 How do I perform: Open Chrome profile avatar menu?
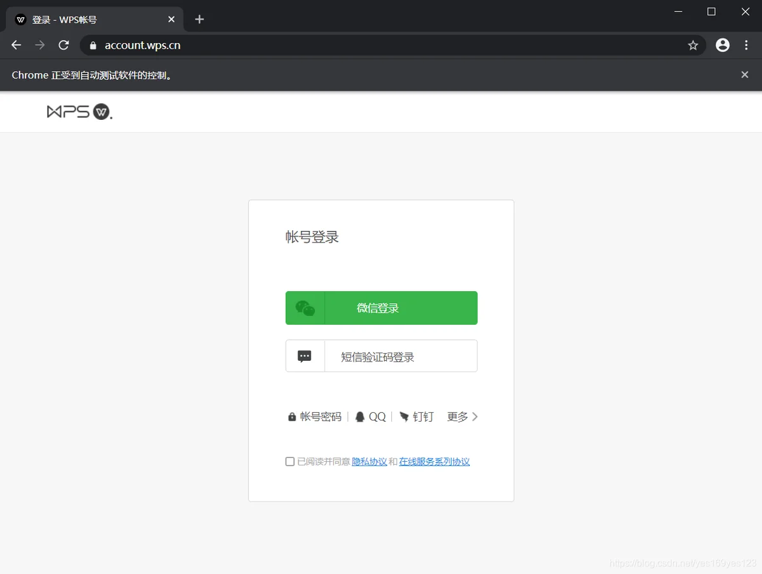coord(723,45)
